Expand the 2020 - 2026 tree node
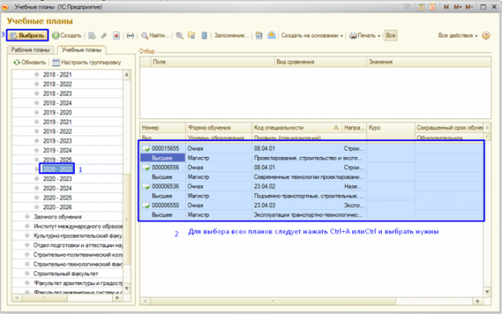502x314 pixels. point(36,207)
